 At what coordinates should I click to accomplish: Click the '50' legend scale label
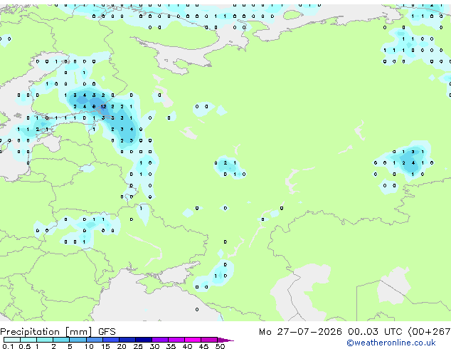pos(220,346)
